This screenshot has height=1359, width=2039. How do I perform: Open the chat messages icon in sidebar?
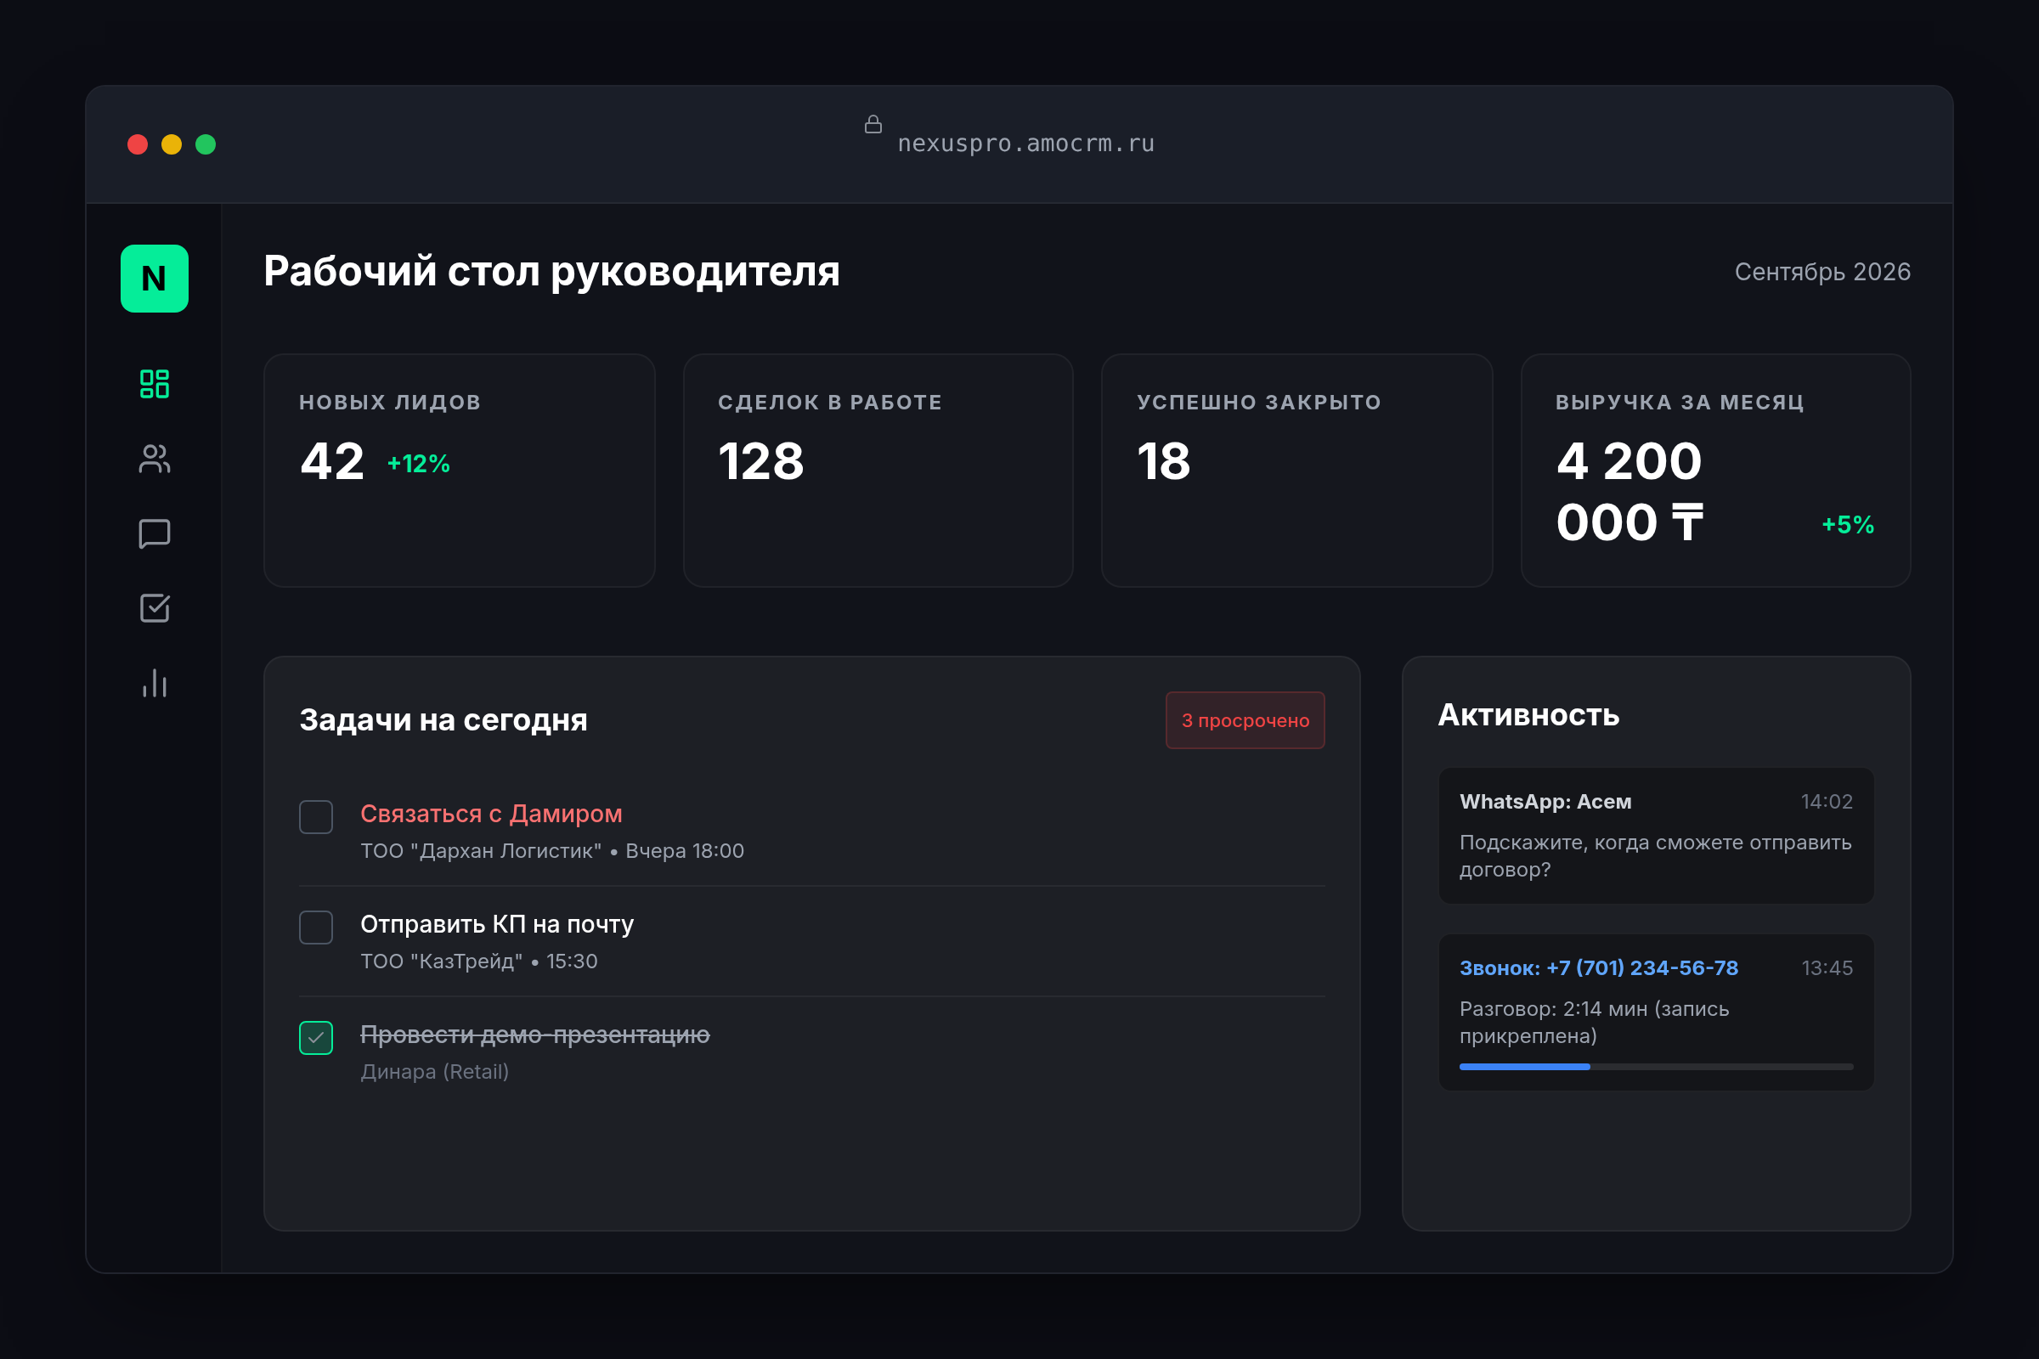coord(155,534)
